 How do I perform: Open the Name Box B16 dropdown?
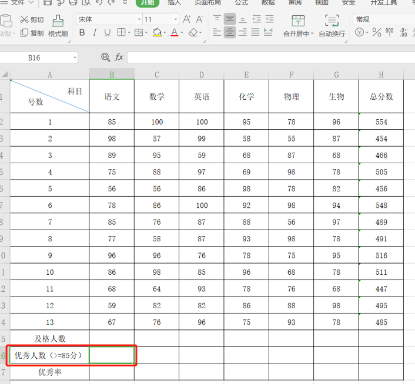pos(75,58)
